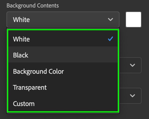Expand the lower partially covered dropdown

click(130, 95)
